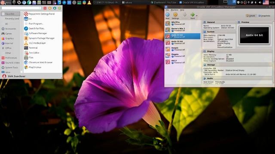275x154 pixels.
Task: Click the red icon beside the search field
Action: tap(45, 8)
